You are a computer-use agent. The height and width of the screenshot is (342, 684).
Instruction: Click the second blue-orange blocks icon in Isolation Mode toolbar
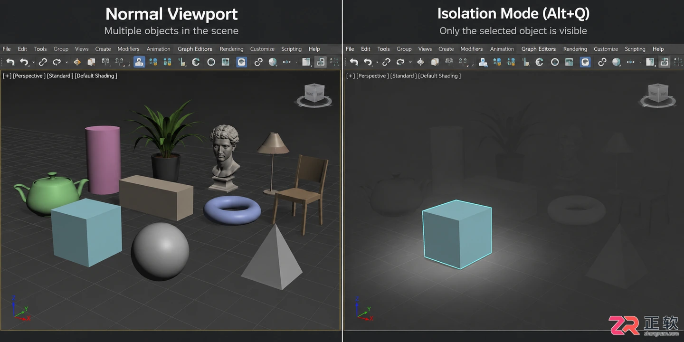point(511,62)
